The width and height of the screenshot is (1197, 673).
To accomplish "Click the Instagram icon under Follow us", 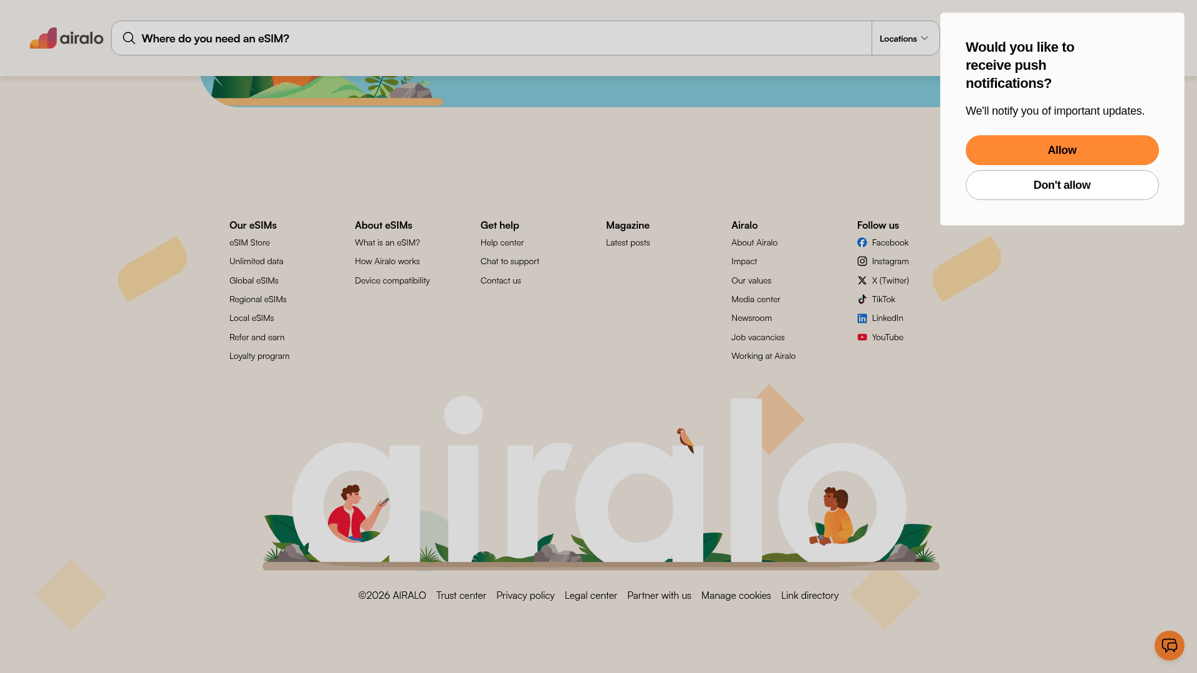I will tap(862, 261).
